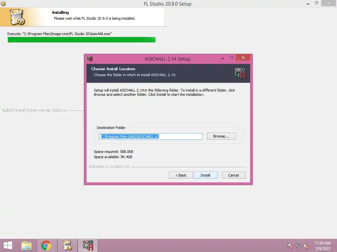Click the ASIO logo in the dialog header
The width and height of the screenshot is (337, 252).
[x=240, y=73]
